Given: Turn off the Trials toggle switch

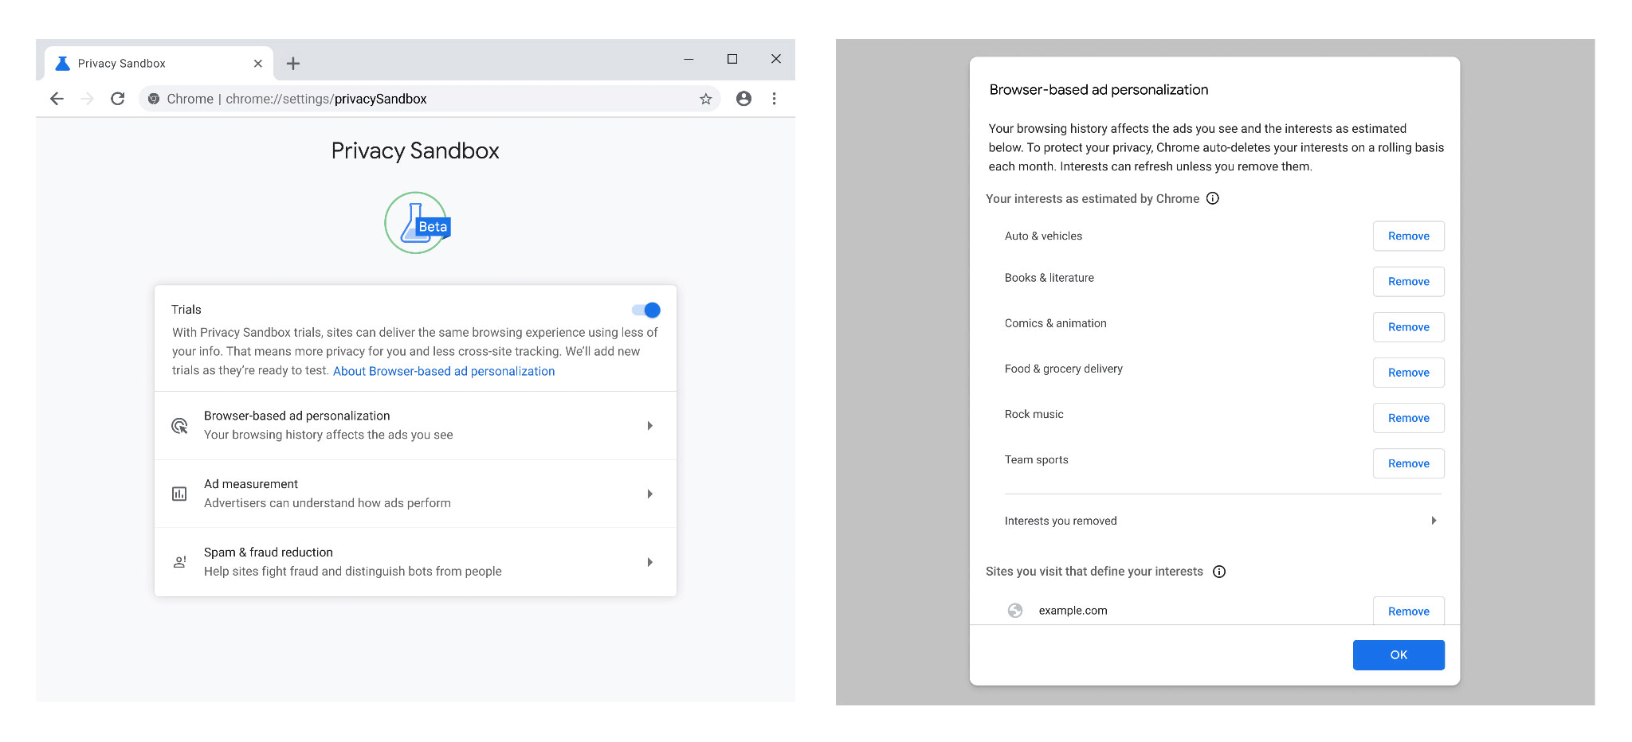Looking at the screenshot, I should (646, 310).
